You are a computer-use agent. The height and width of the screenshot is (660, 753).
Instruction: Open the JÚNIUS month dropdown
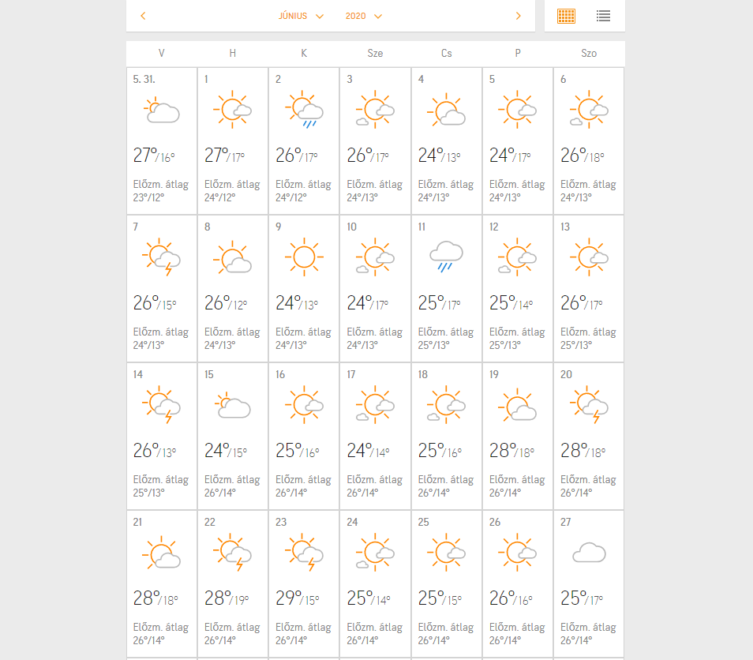click(301, 16)
